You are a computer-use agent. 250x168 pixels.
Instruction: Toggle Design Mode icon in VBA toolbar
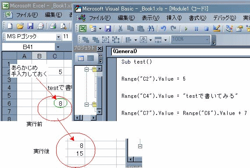[x=217, y=29]
